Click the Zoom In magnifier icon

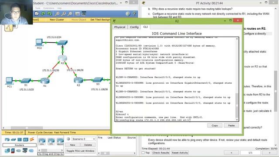click(x=57, y=14)
